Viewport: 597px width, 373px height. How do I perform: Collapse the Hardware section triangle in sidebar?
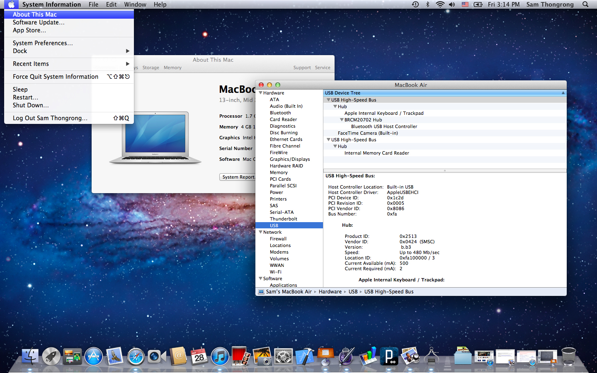coord(260,93)
